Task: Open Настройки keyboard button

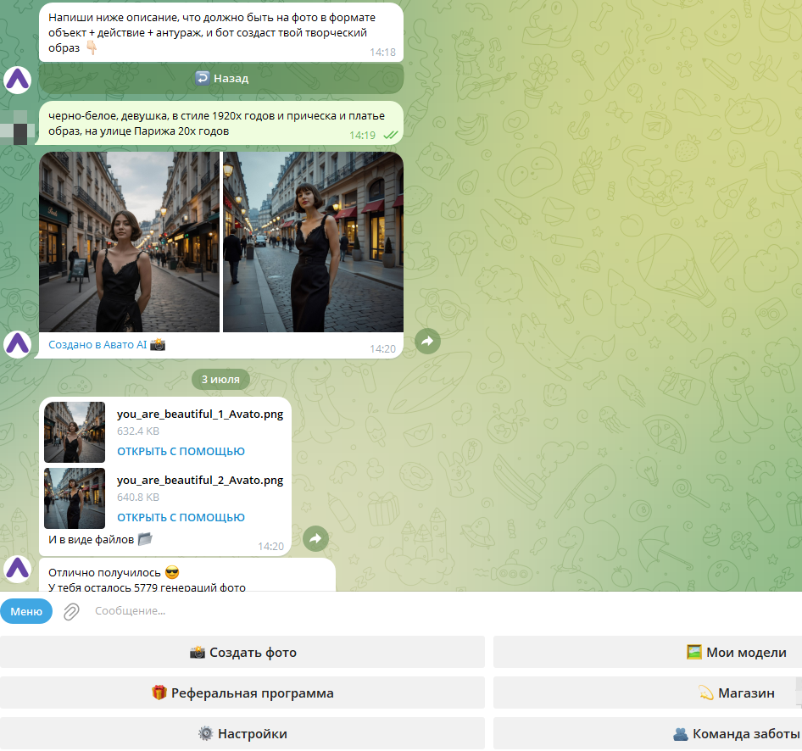Action: 242,734
